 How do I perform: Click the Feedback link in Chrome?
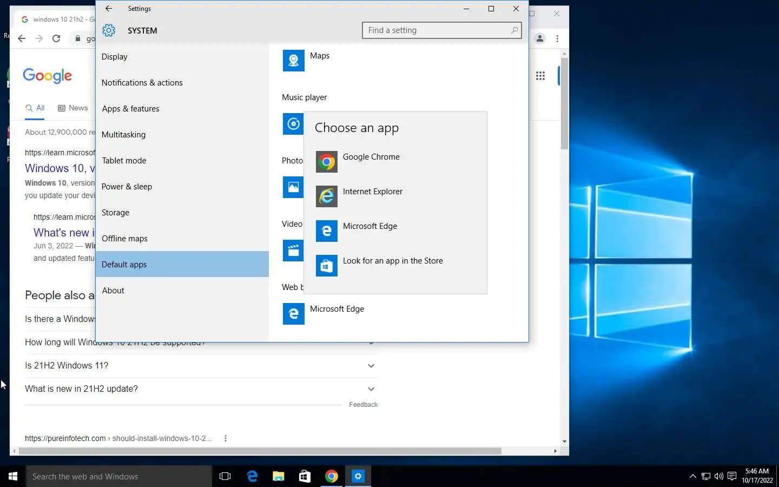364,405
